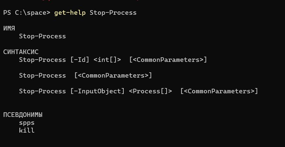Click the kill alias
The image size is (285, 147).
click(x=27, y=130)
